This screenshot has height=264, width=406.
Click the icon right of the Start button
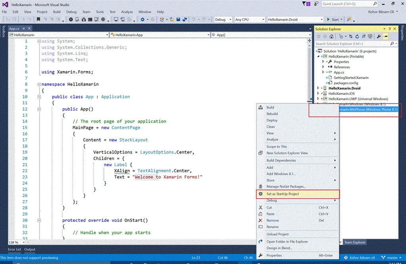[x=349, y=19]
